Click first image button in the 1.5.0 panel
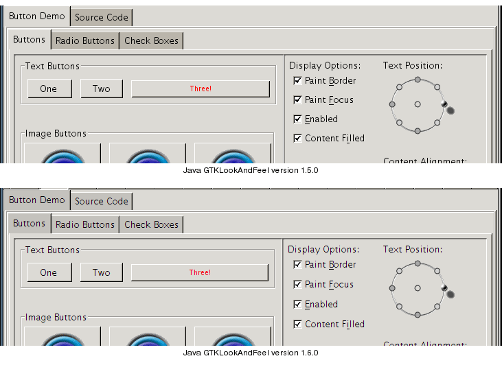 (x=62, y=153)
